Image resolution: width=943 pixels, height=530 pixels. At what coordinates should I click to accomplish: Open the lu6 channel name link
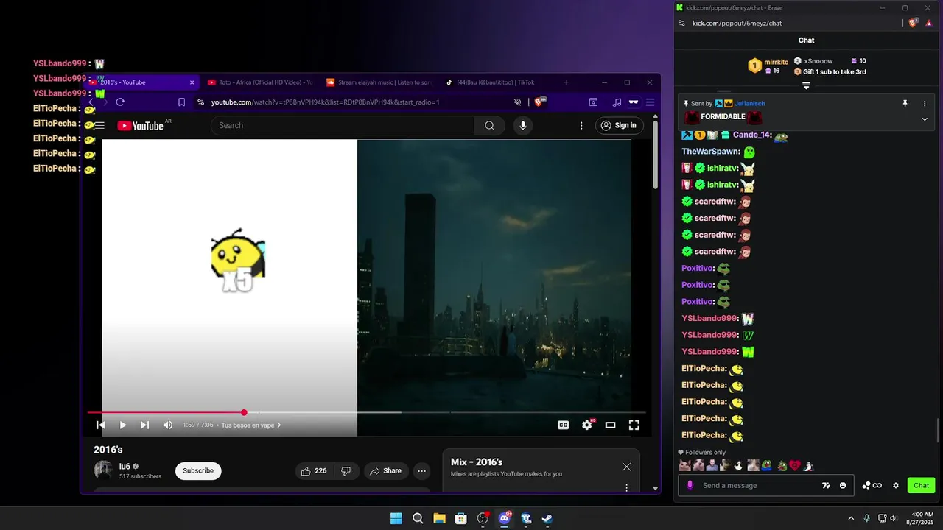click(125, 466)
